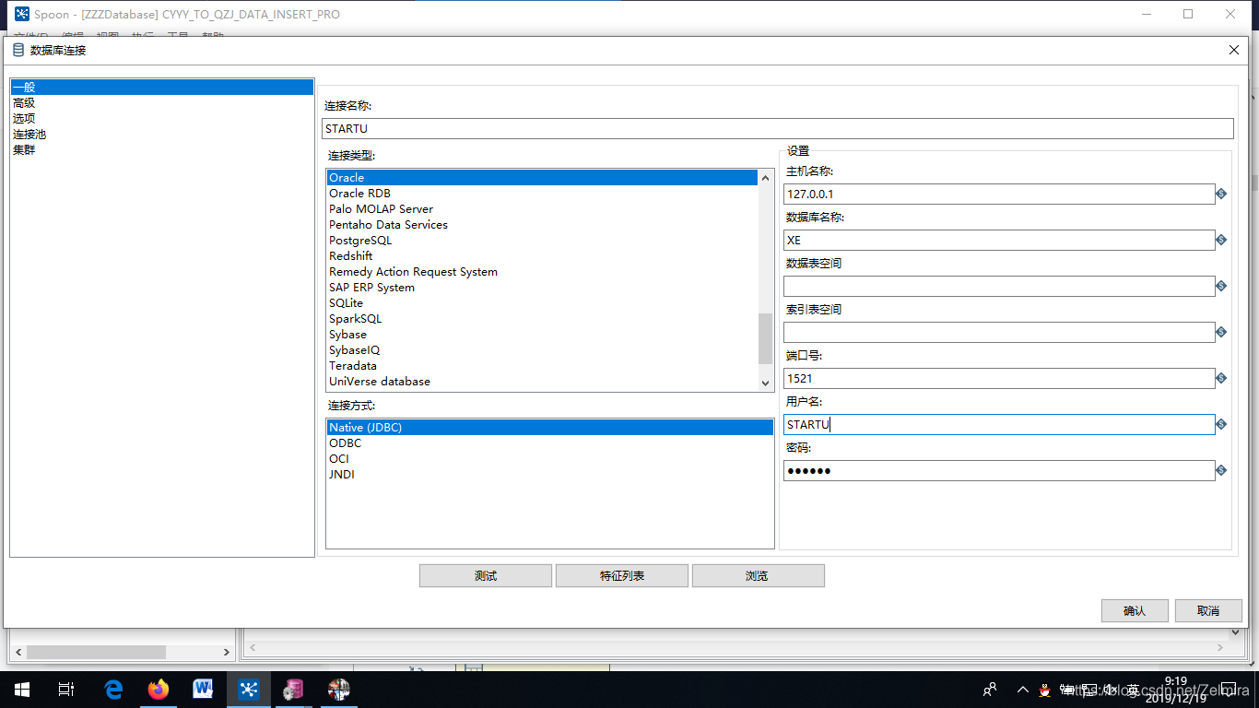Select 一般 settings category

click(x=162, y=88)
